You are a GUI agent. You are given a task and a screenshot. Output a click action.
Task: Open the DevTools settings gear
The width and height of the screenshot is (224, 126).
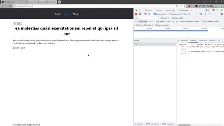(213, 10)
